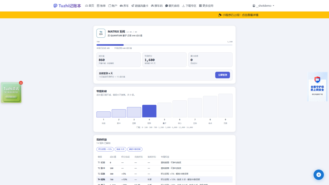Screen dimensions: 329x185
Task: Click the +5% cell in T3 row
Action: pos(124,174)
